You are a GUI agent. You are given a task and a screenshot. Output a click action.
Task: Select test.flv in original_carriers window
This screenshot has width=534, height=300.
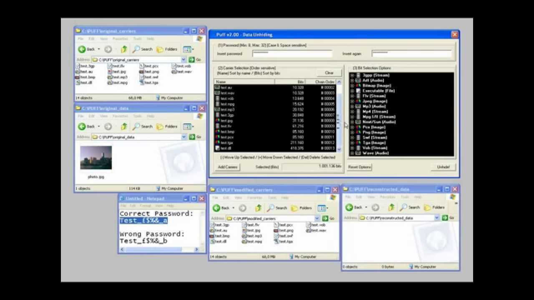pyautogui.click(x=116, y=66)
